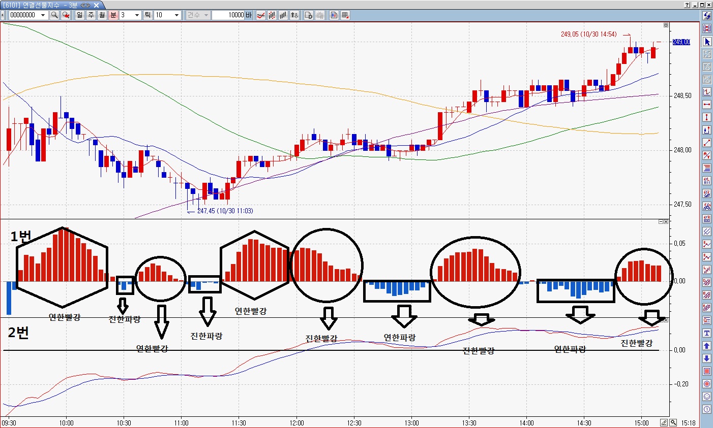
Task: Select the daily (일) chart period
Action: [80, 15]
